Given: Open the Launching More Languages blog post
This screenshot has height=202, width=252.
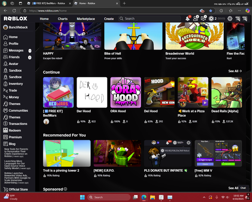Looking at the screenshot, I should click(17, 165).
